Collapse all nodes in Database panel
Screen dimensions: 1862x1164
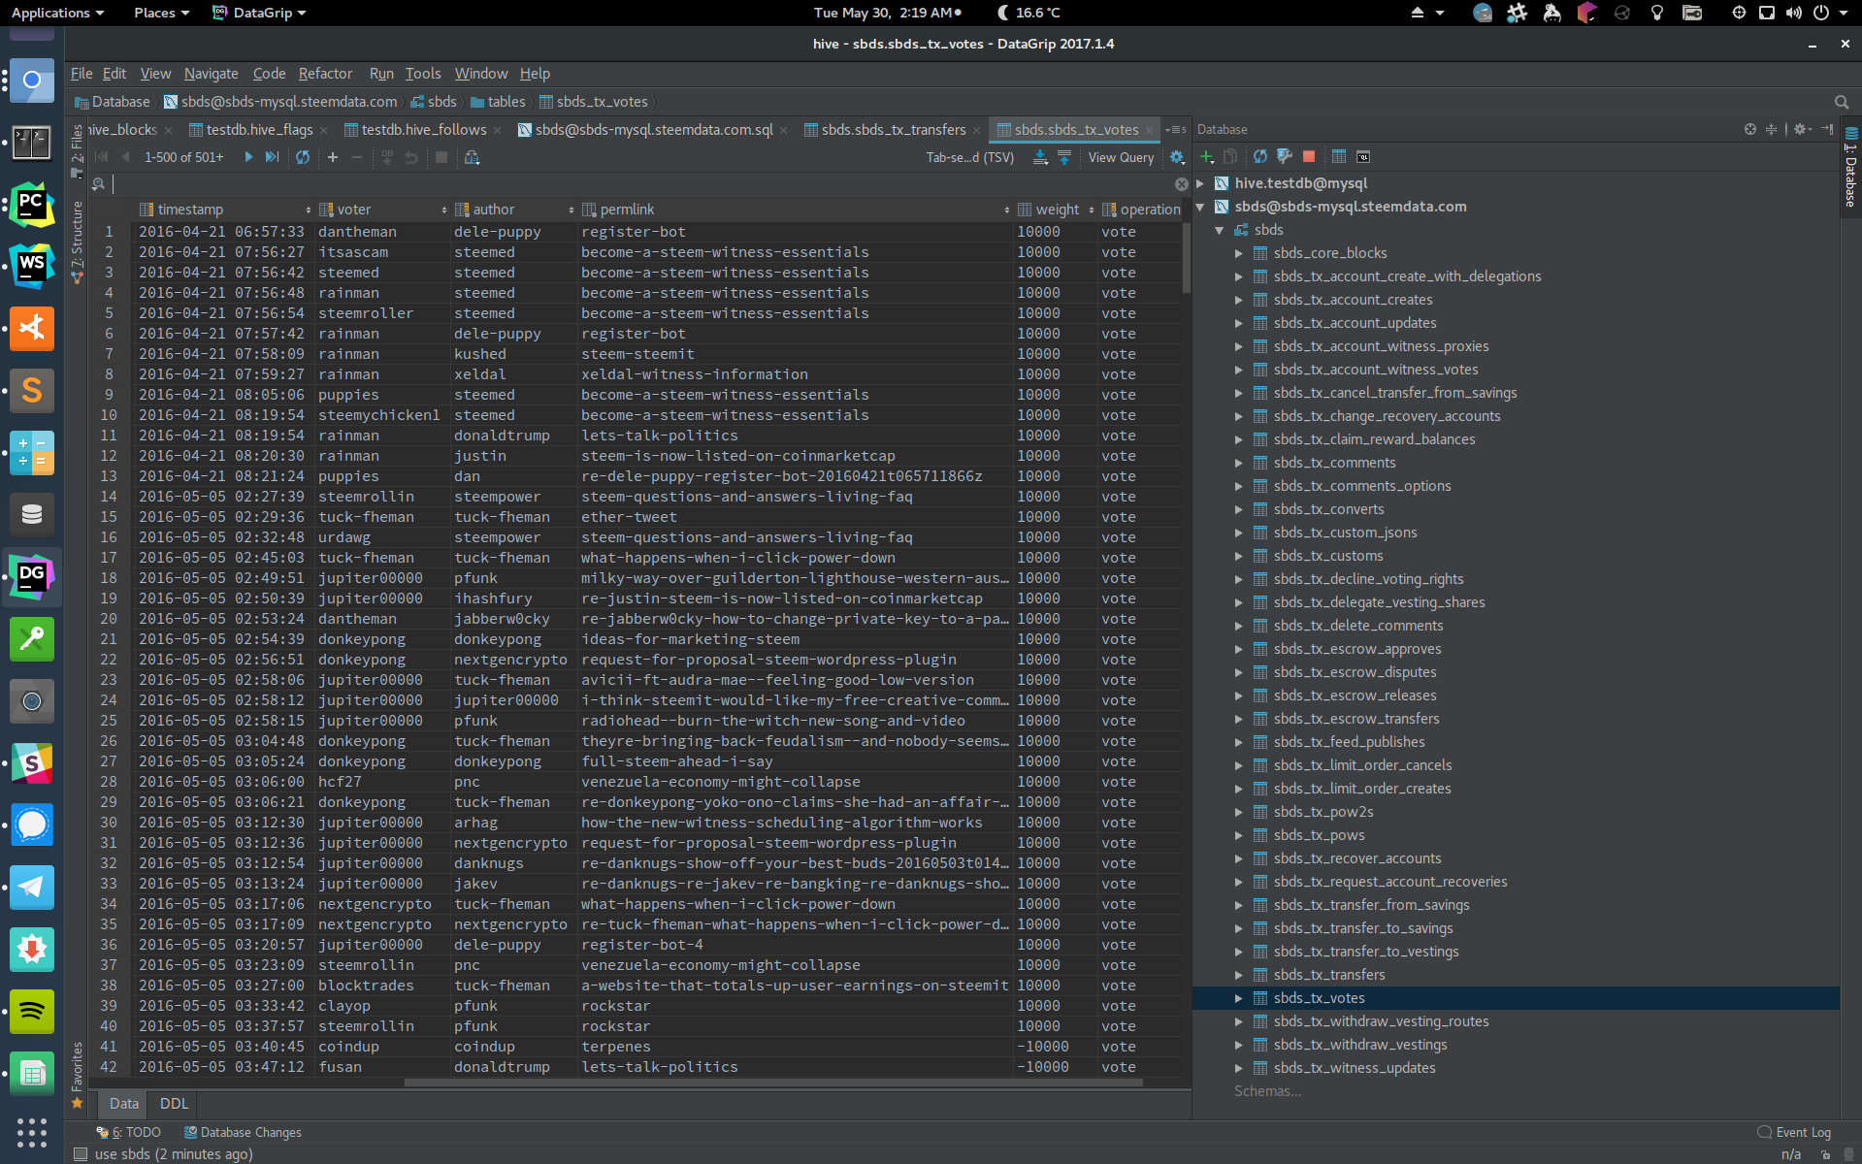(1771, 129)
